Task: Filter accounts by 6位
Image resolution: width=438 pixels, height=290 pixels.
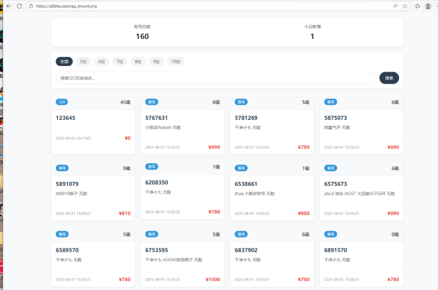Action: coord(101,62)
